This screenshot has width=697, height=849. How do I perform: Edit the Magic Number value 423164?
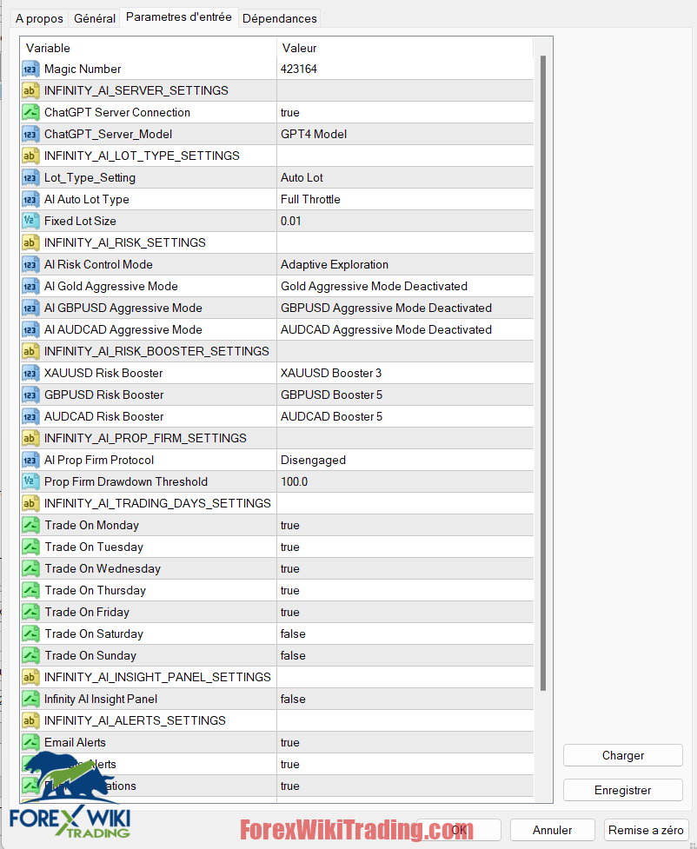coord(405,70)
